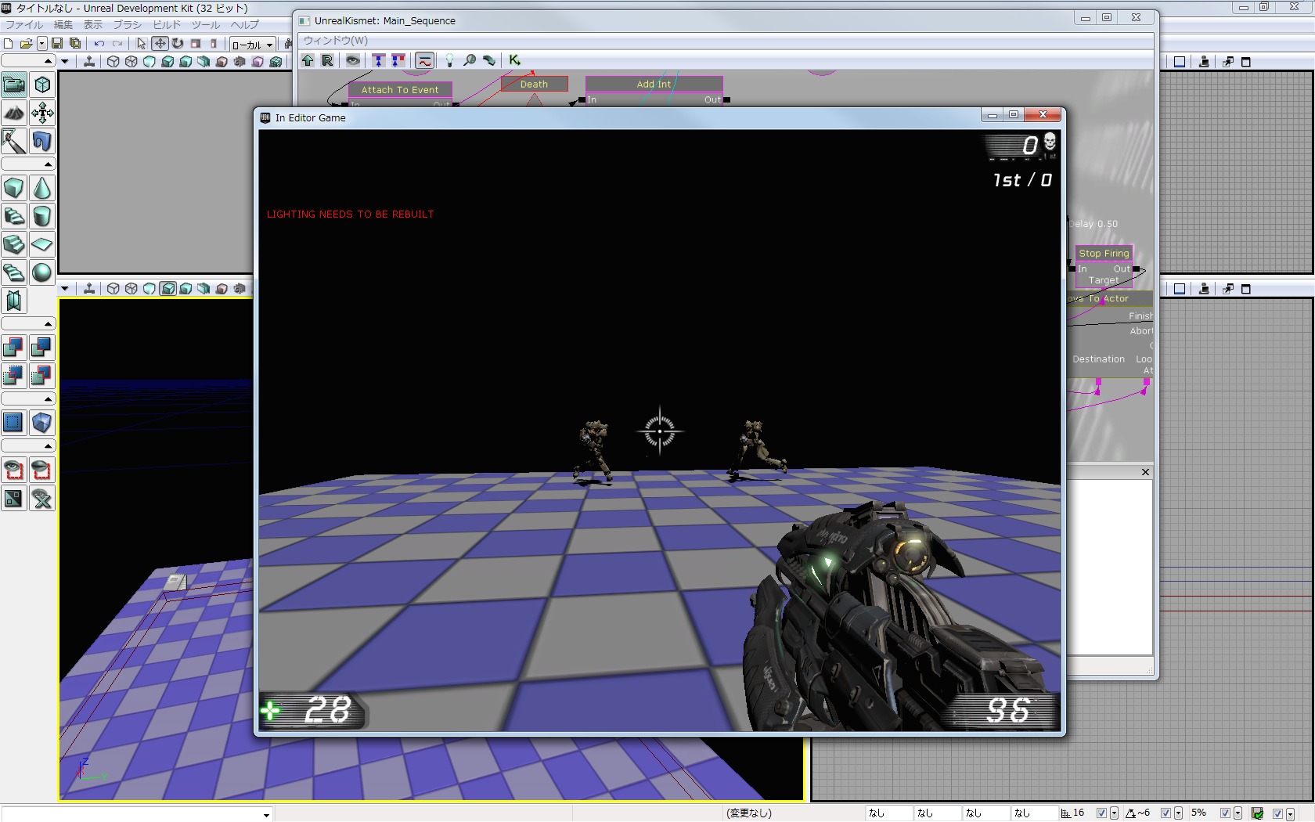Open the ファイル menu
The image size is (1315, 822).
(23, 25)
